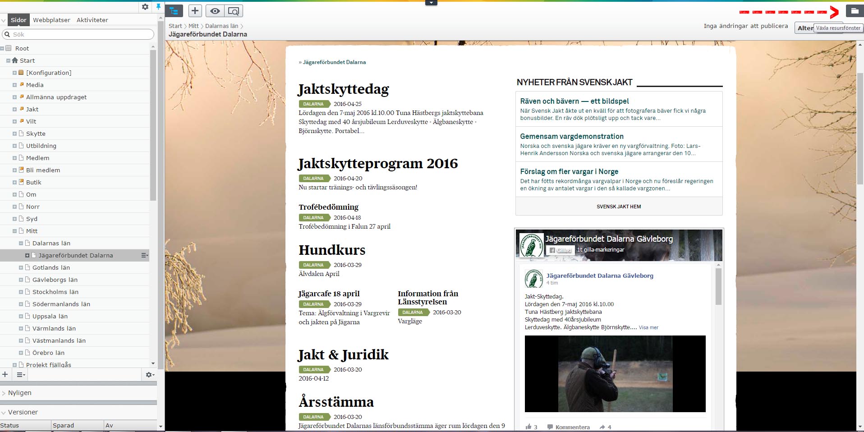Viewport: 864px width, 432px height.
Task: Open the list options menu below tree
Action: tap(21, 374)
